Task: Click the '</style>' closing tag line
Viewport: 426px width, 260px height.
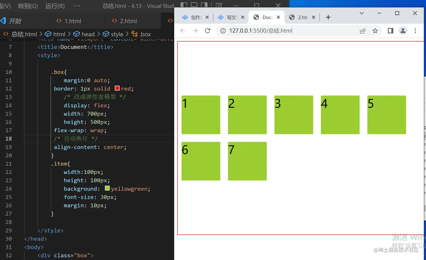Action: tap(51, 230)
